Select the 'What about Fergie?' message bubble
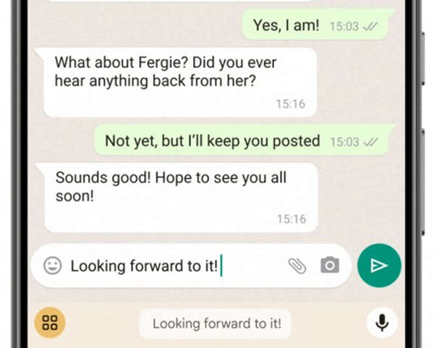 click(x=177, y=82)
